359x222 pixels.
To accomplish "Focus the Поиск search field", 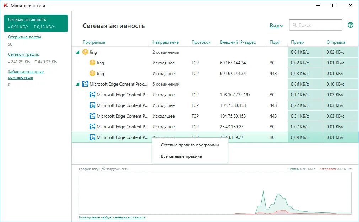I will 316,25.
